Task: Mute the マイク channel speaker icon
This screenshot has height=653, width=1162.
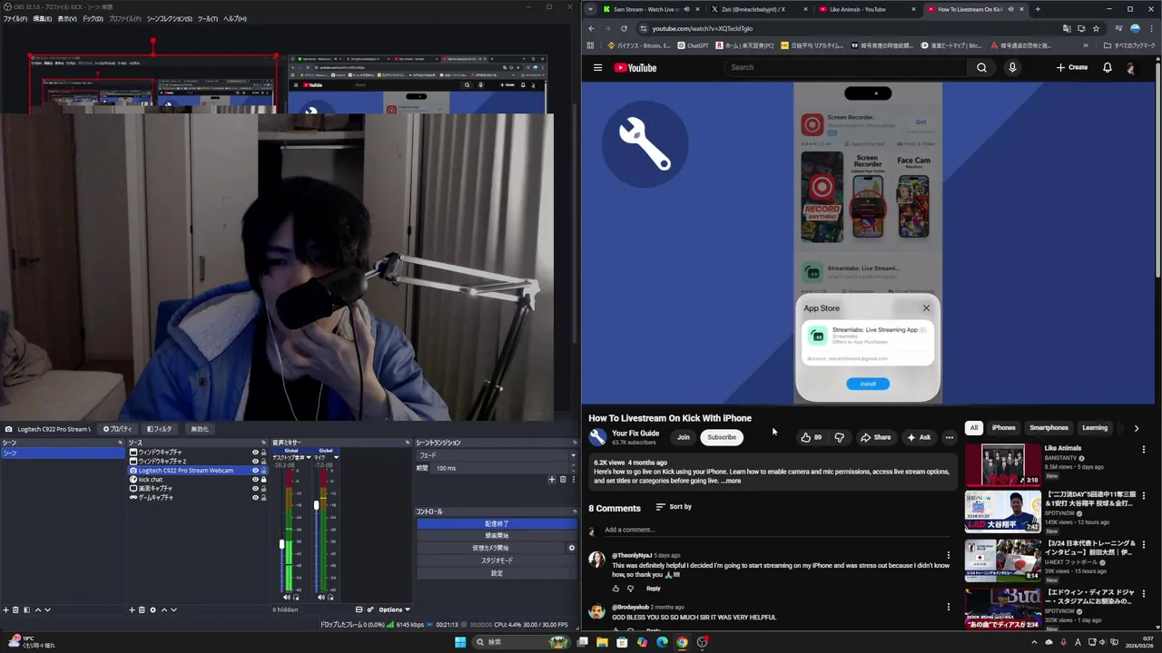Action: pyautogui.click(x=320, y=597)
